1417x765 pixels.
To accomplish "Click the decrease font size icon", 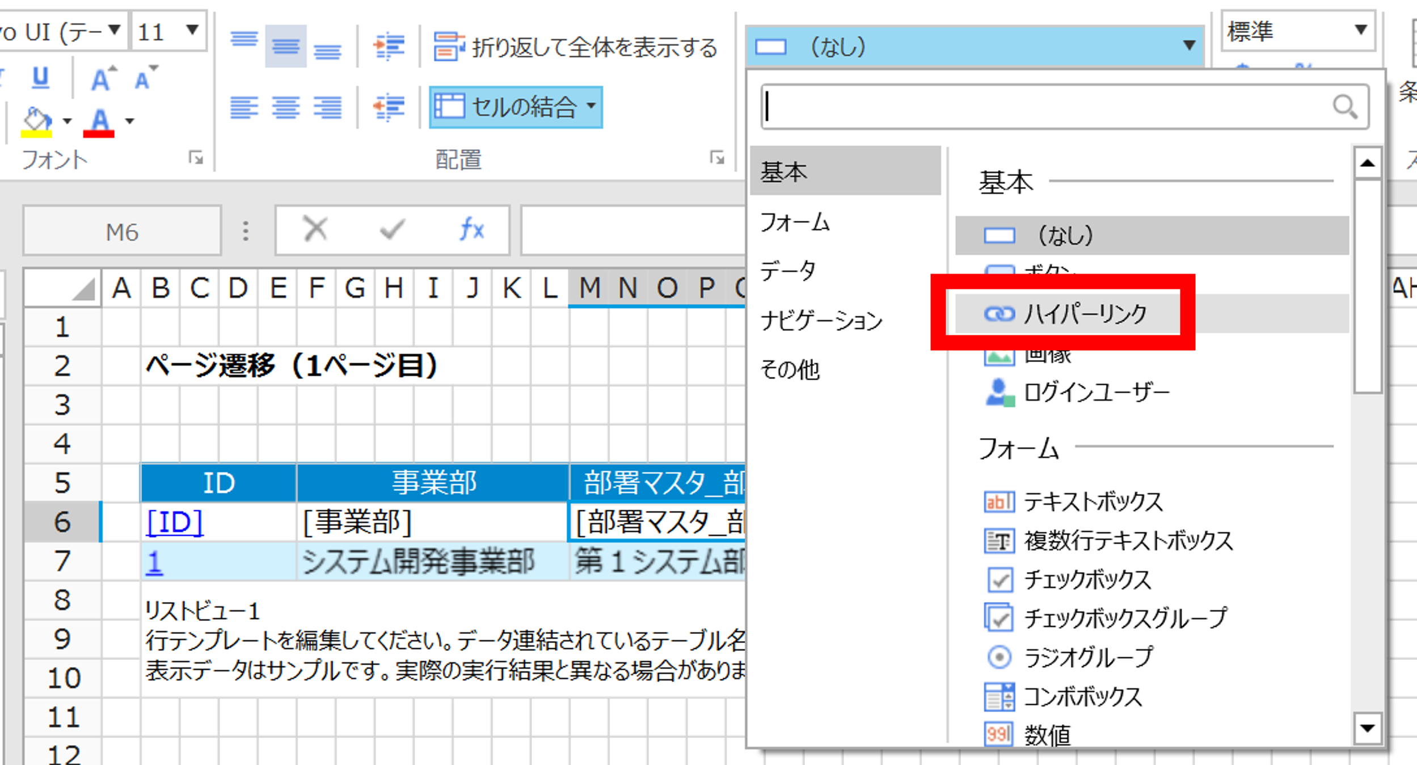I will click(145, 78).
